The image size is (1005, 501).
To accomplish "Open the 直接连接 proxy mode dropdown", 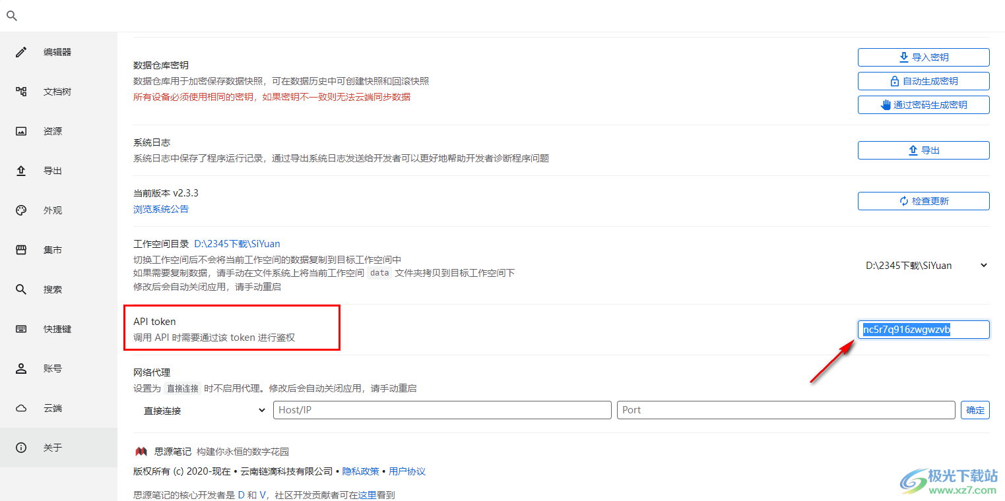I will pos(203,411).
